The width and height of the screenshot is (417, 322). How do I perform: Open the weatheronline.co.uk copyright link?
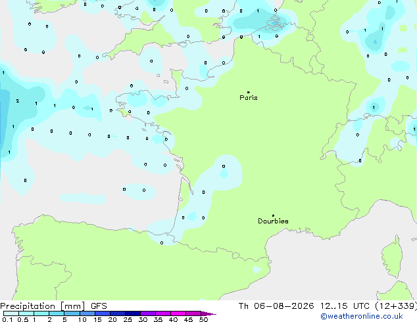[362, 316]
